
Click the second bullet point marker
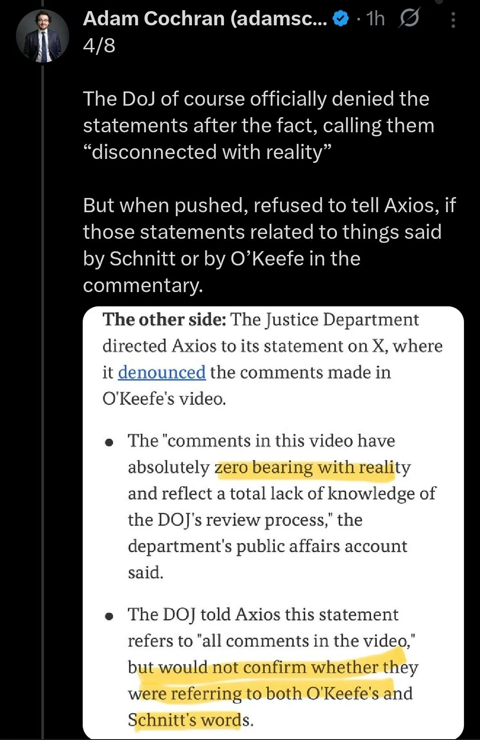click(109, 617)
